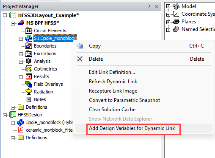This screenshot has width=215, height=158.
Task: Click the Excitations folder icon
Action: pyautogui.click(x=29, y=54)
